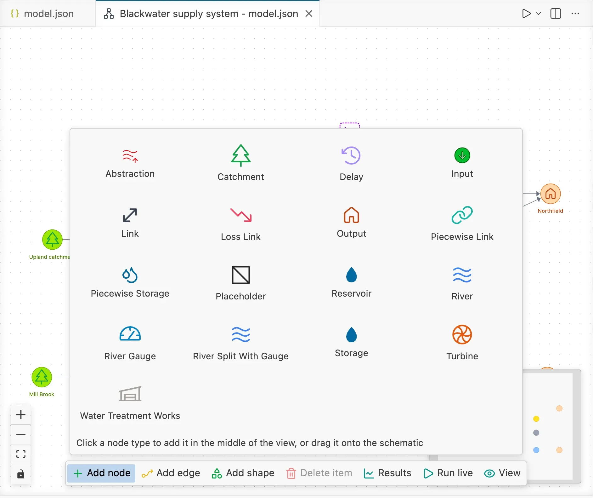Open the View options
Image resolution: width=593 pixels, height=498 pixels.
(502, 473)
